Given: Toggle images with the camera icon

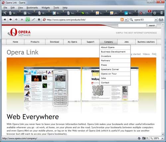Looking at the screenshot, I should point(144,138).
